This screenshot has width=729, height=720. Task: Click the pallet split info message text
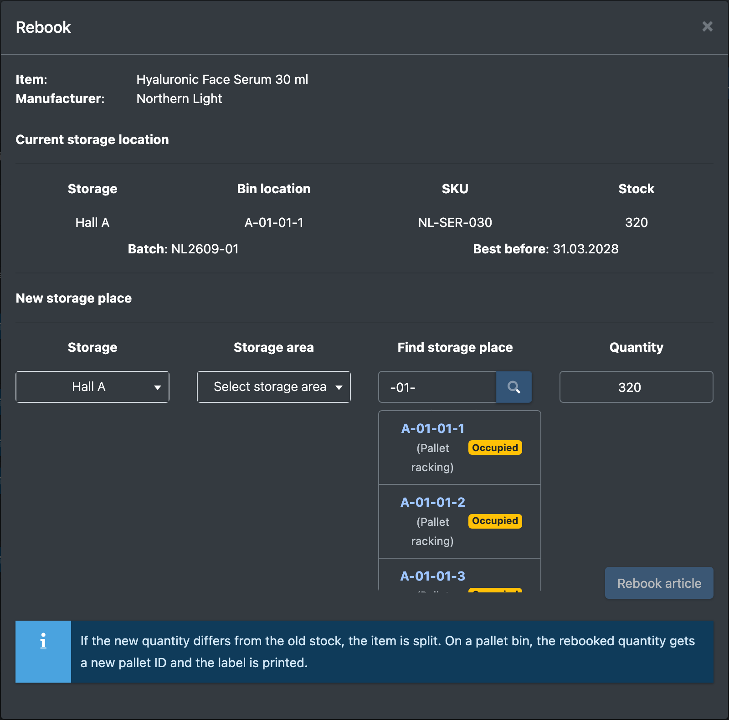coord(388,652)
